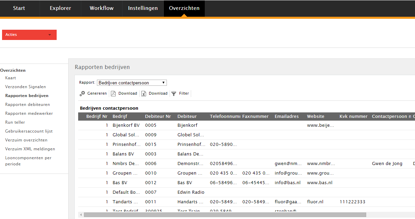Click the Excel Download icon

[x=144, y=93]
